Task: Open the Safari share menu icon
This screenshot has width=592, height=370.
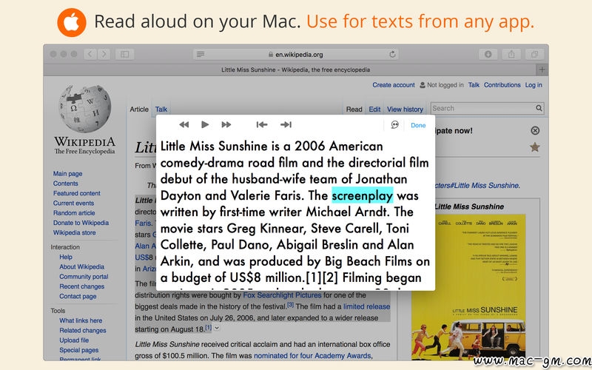Action: click(x=511, y=54)
